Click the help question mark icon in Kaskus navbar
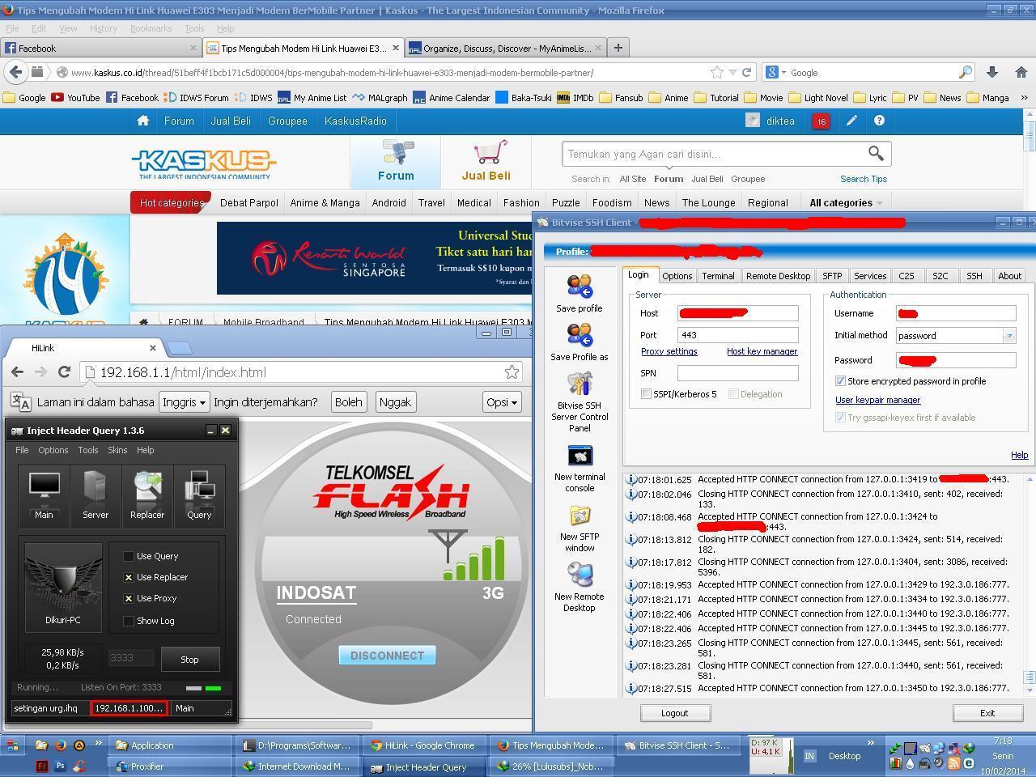 pyautogui.click(x=879, y=121)
